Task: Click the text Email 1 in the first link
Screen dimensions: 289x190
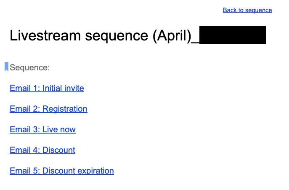Action: [x=24, y=88]
